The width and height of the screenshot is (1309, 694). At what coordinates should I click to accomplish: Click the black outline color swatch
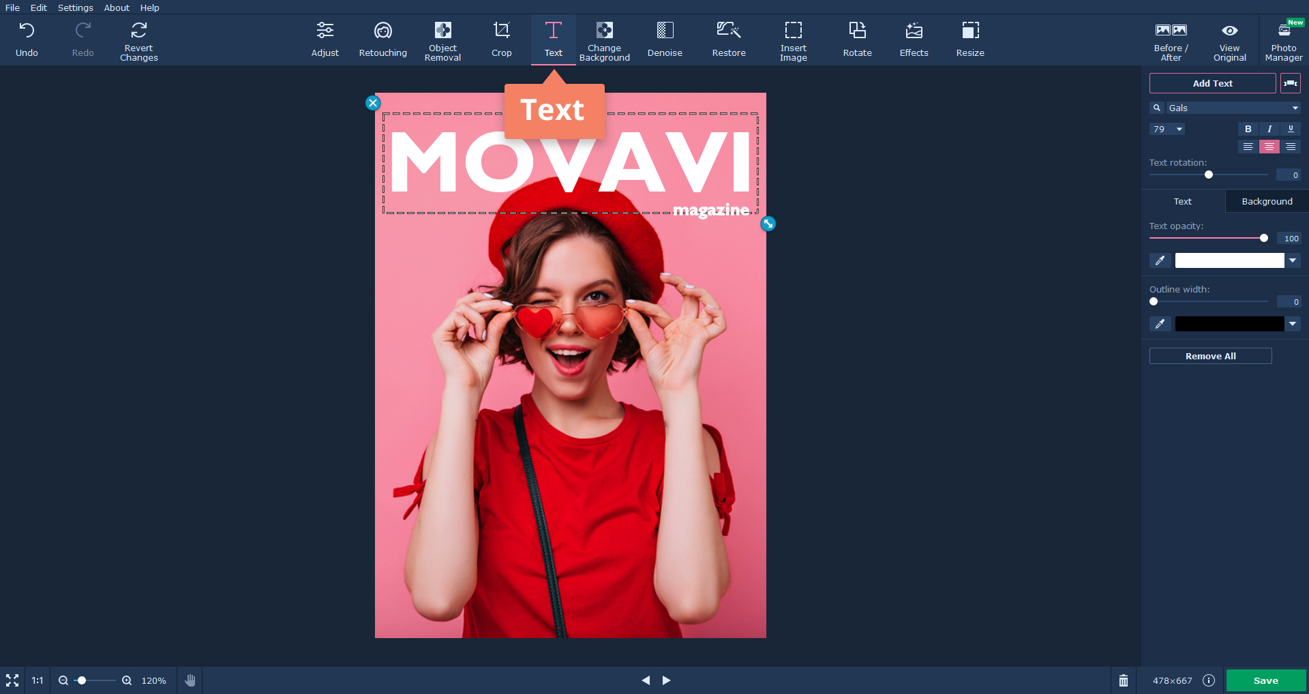pos(1230,324)
